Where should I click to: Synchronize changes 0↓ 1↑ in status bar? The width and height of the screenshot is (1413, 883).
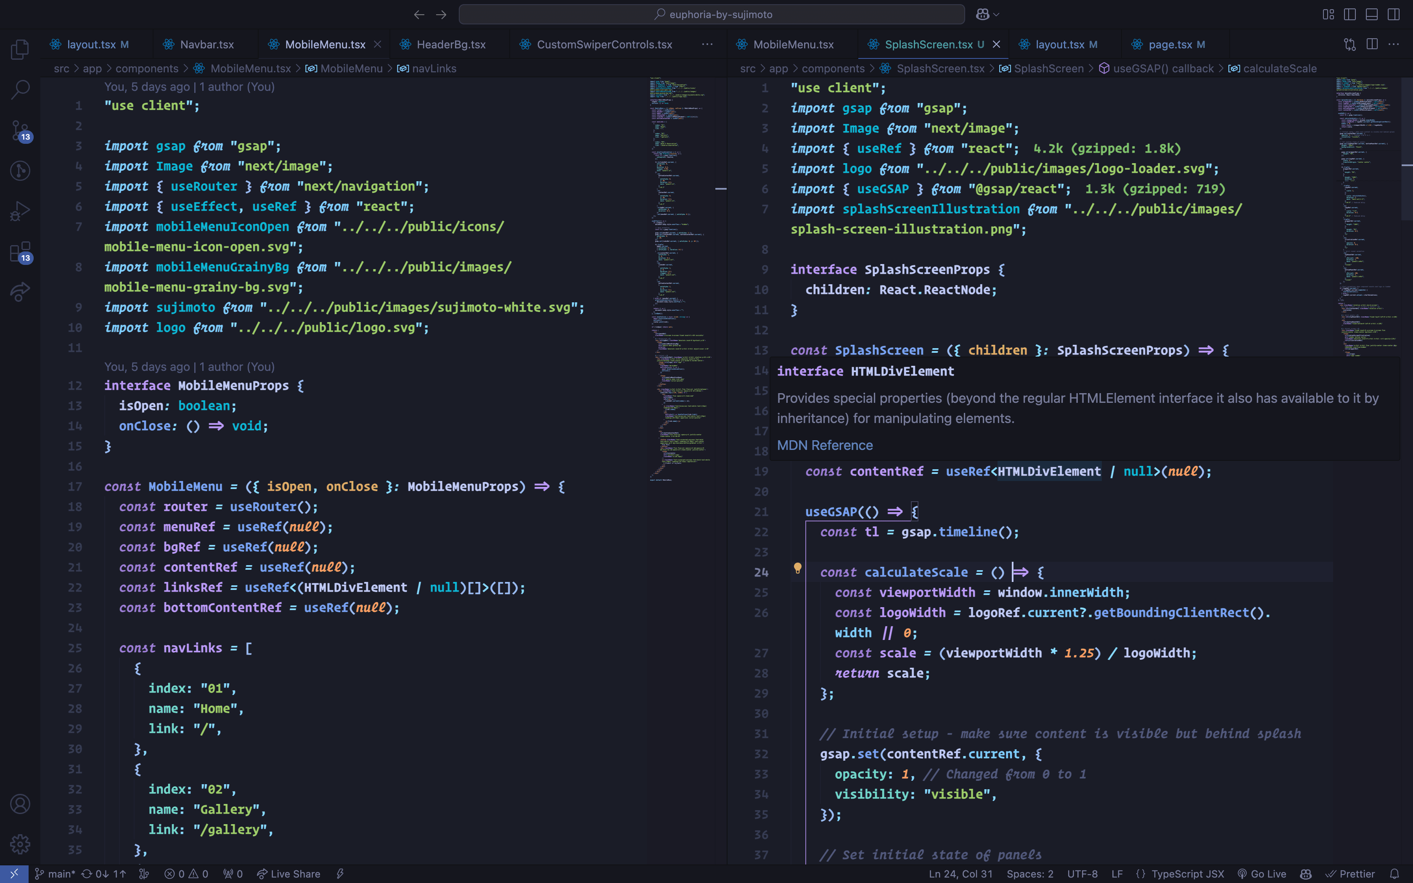(x=103, y=874)
